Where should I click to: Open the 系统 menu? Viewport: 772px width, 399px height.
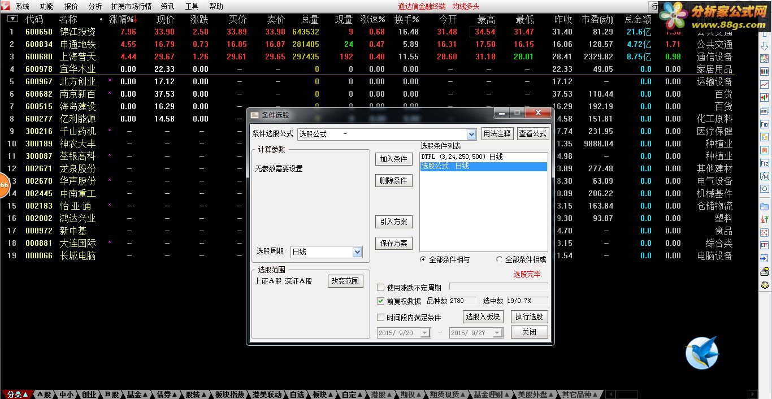(x=23, y=6)
